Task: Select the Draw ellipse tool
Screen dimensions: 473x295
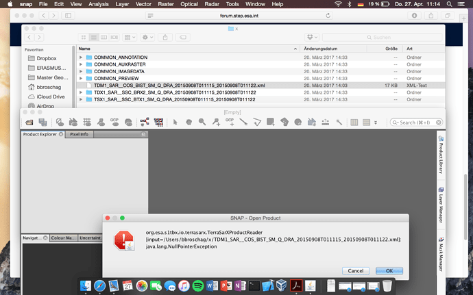Action: [x=298, y=122]
